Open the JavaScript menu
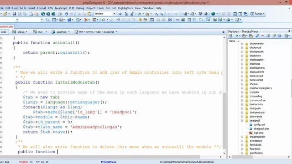The width and height of the screenshot is (292, 164). pyautogui.click(x=61, y=8)
